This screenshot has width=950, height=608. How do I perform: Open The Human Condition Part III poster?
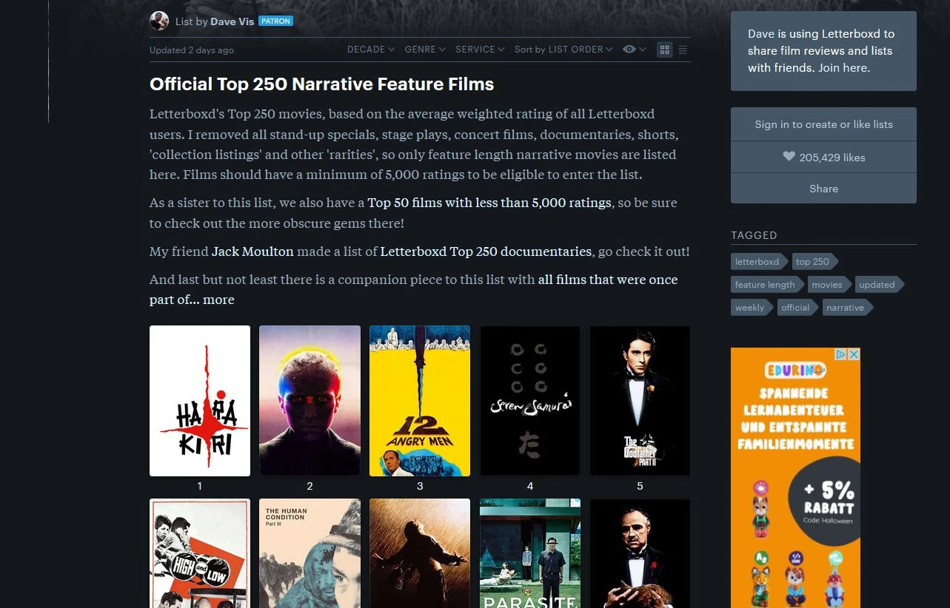click(x=310, y=553)
